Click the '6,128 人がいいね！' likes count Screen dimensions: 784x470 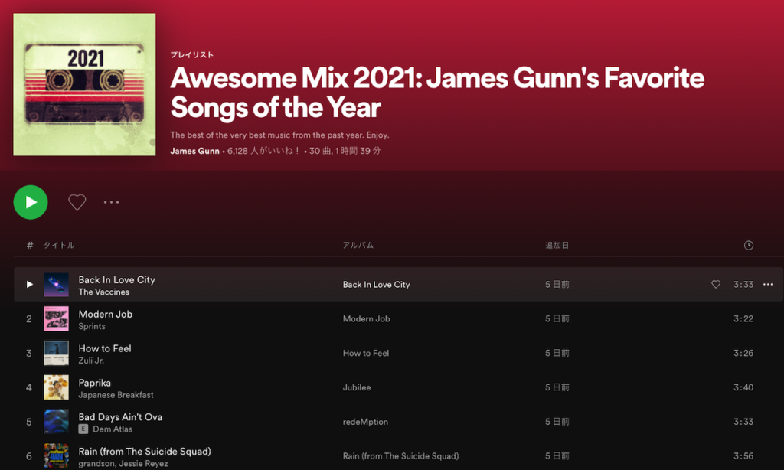click(x=263, y=151)
